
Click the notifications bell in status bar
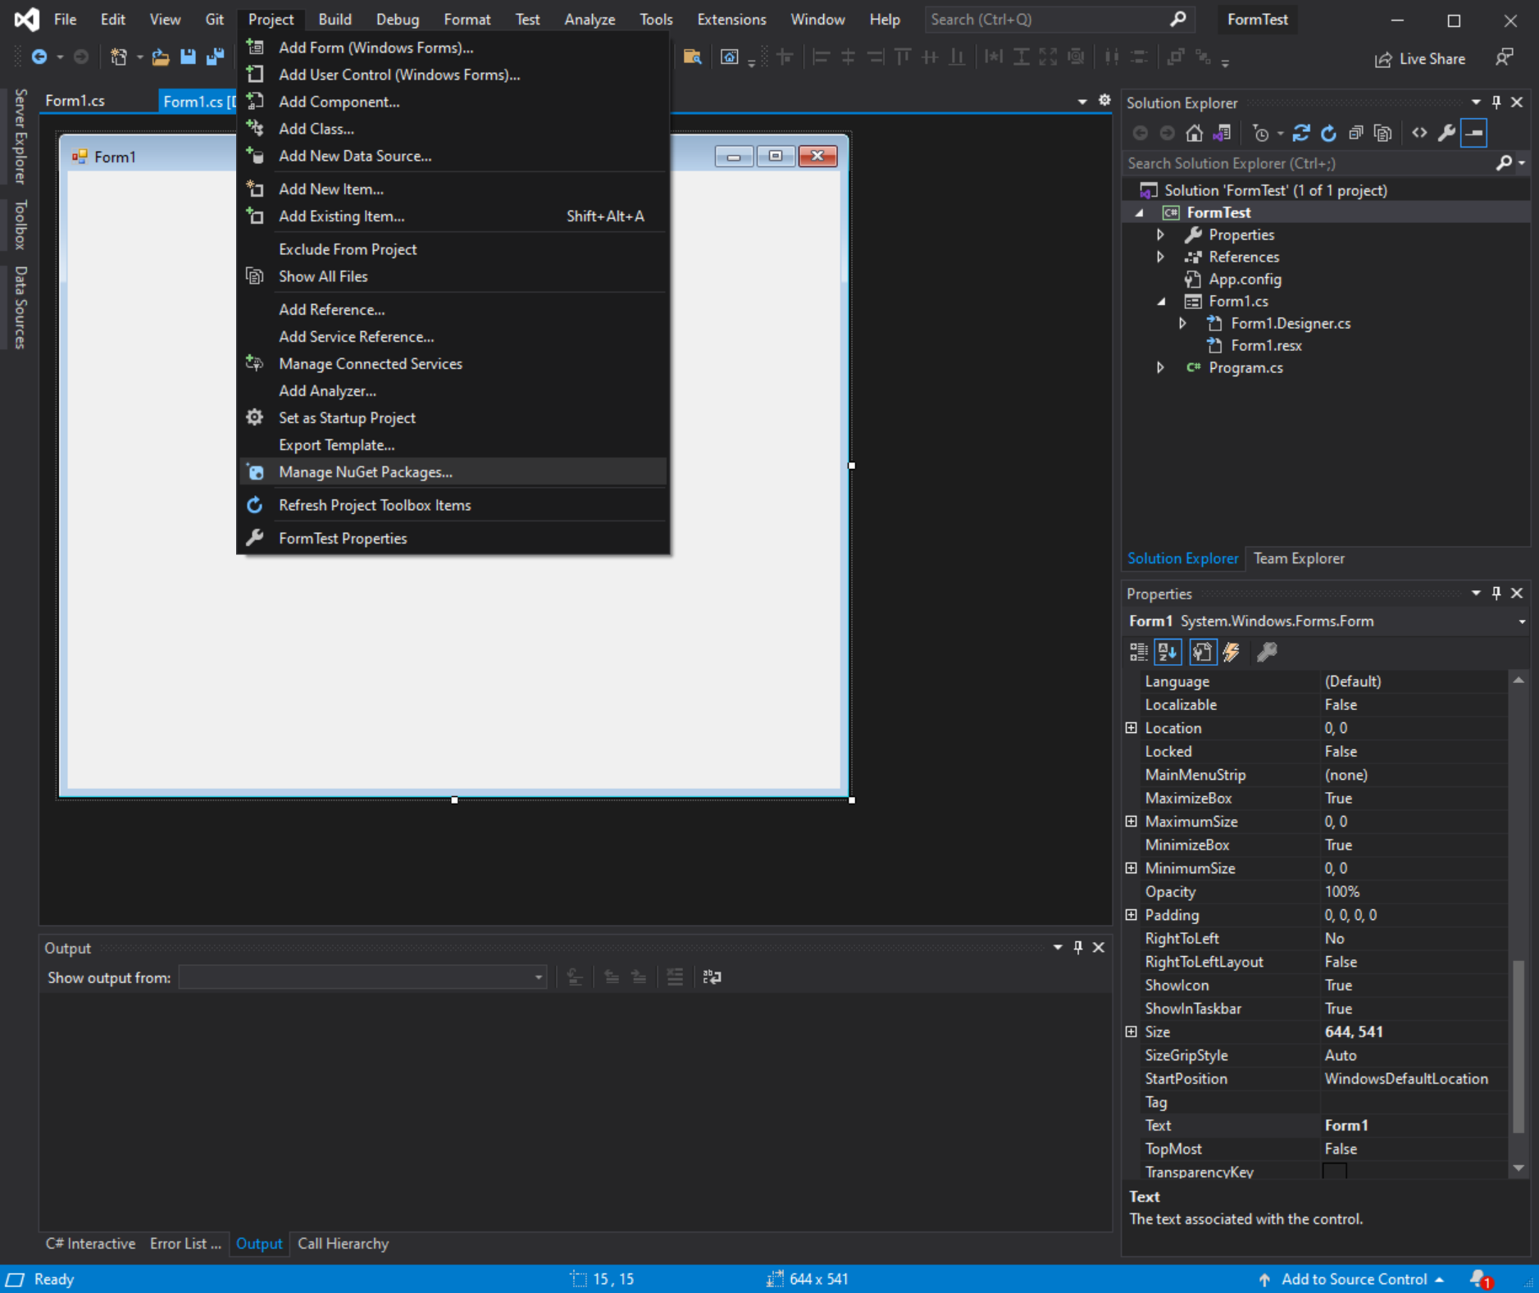(x=1481, y=1279)
